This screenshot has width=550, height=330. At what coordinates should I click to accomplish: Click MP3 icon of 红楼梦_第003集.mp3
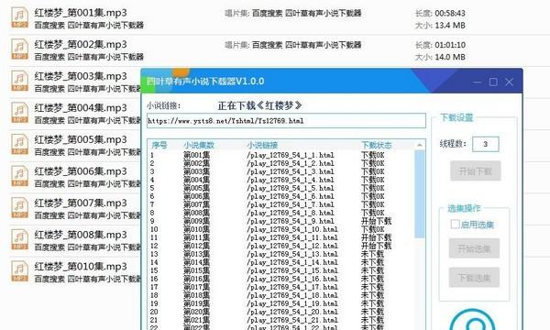pos(19,81)
